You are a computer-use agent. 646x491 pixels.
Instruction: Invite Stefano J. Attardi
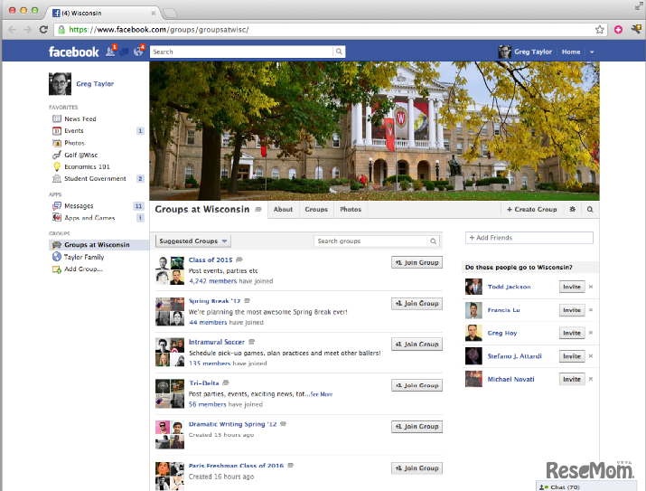(x=572, y=355)
